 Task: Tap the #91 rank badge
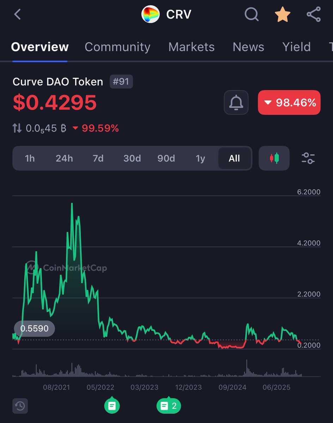[121, 82]
